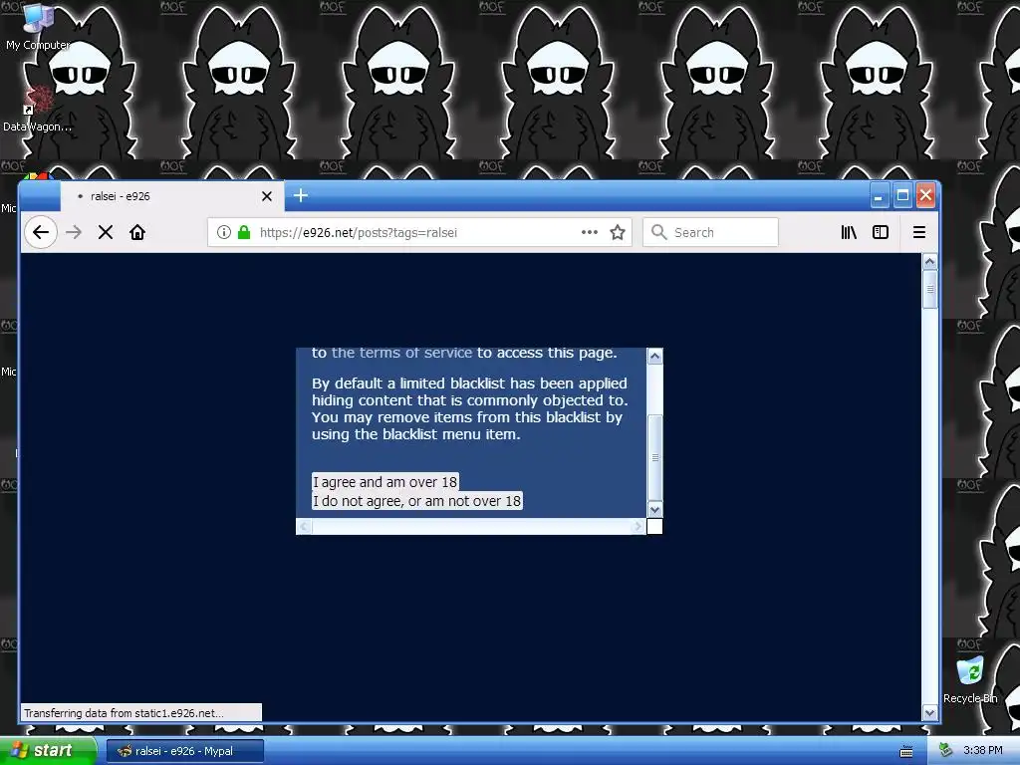Viewport: 1020px width, 765px height.
Task: Click 'I agree and am over 18'
Action: pos(385,482)
